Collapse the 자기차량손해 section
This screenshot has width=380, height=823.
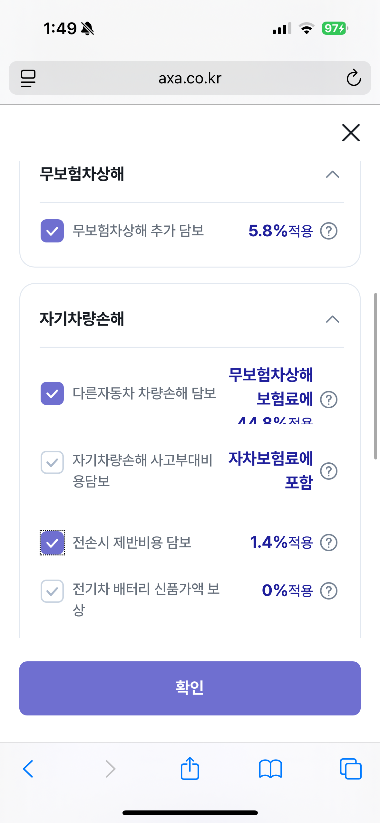point(332,319)
